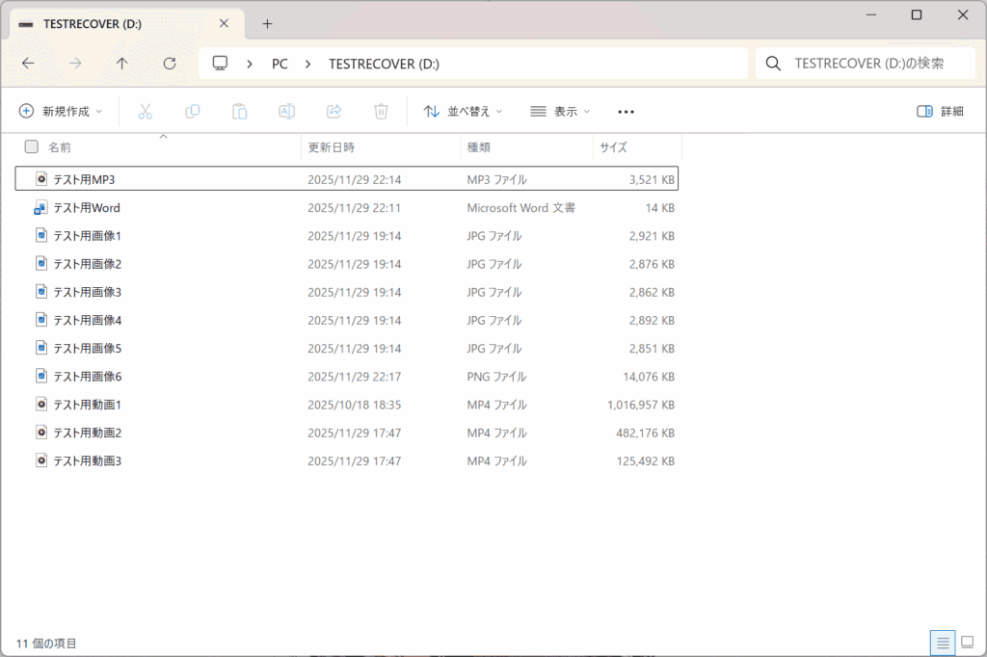The width and height of the screenshot is (987, 657).
Task: Switch to details list view
Action: [942, 643]
